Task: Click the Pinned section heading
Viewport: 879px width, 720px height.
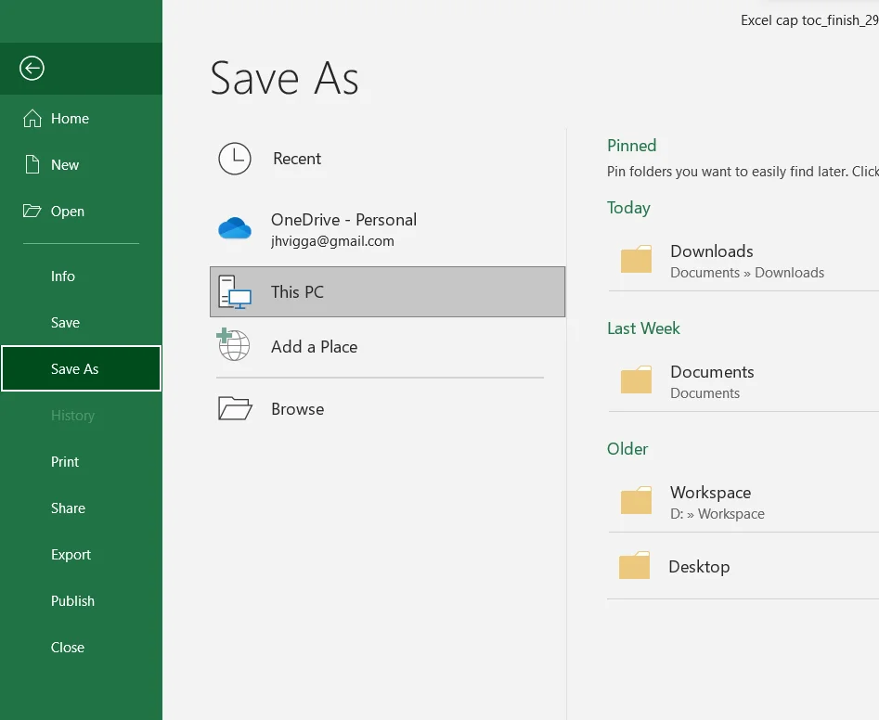Action: 632,146
